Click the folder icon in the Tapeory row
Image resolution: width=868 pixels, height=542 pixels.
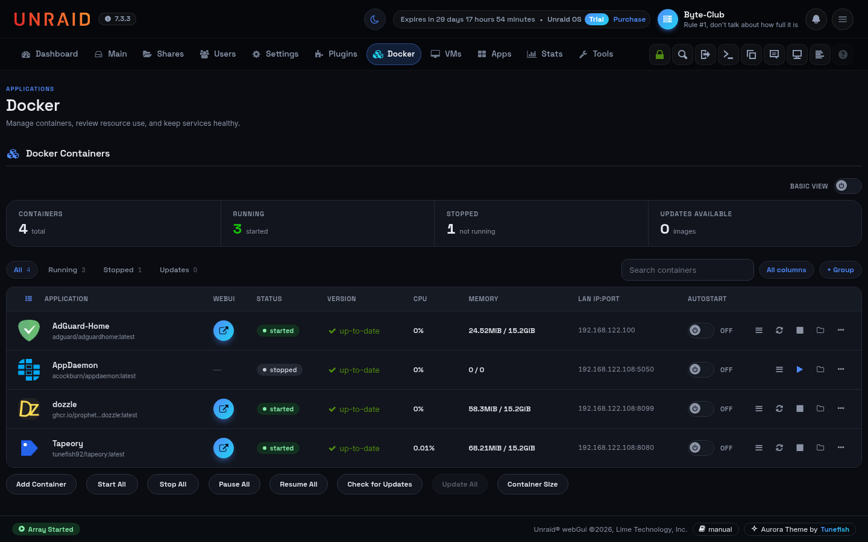[x=820, y=447]
